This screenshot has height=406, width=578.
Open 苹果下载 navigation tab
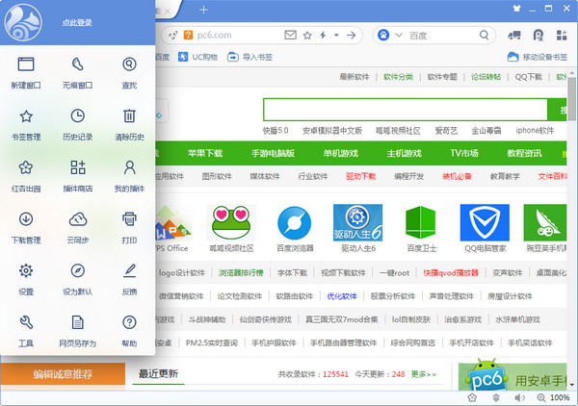coord(205,153)
